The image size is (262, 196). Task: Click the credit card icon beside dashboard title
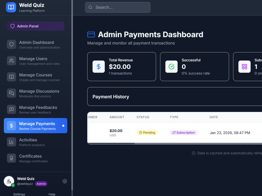point(91,35)
